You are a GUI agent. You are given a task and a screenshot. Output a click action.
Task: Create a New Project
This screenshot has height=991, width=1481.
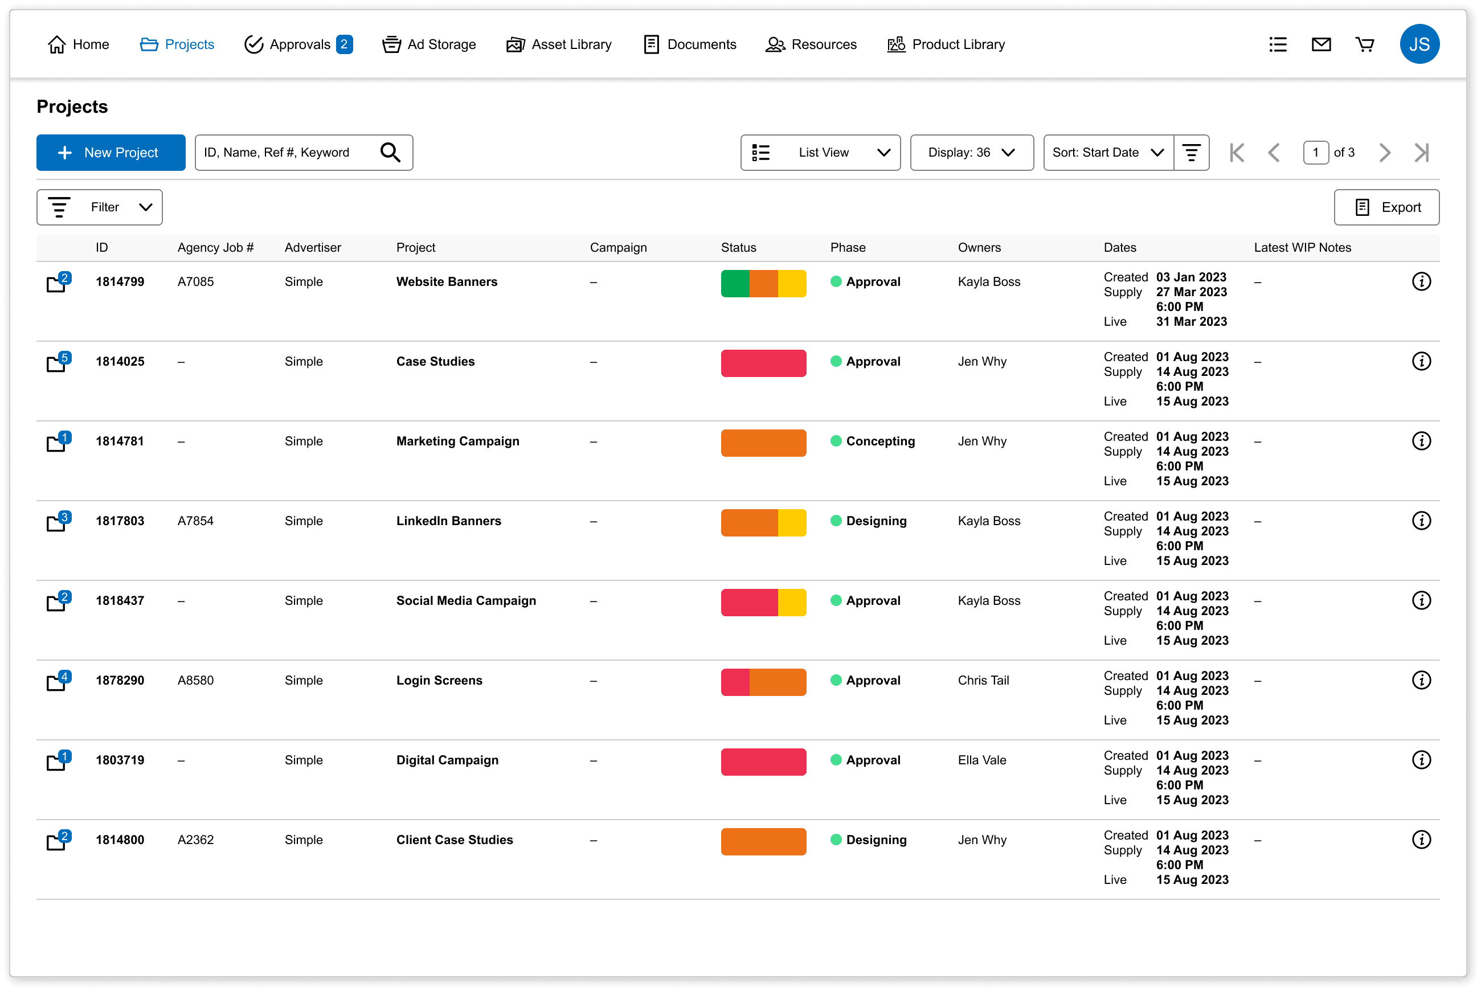pos(111,152)
